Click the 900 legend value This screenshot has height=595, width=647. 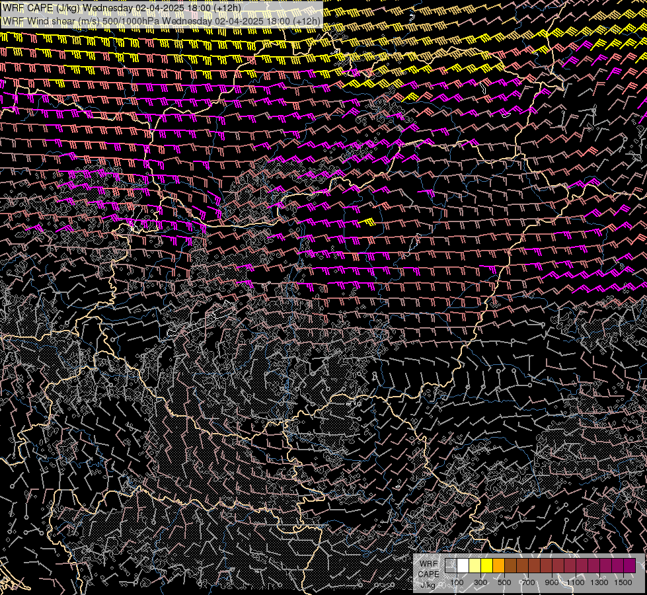pyautogui.click(x=552, y=582)
